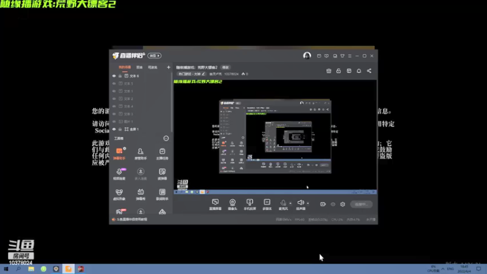487x274 pixels.
Task: Edit the 热门游戏 category tag
Action: coord(191,74)
